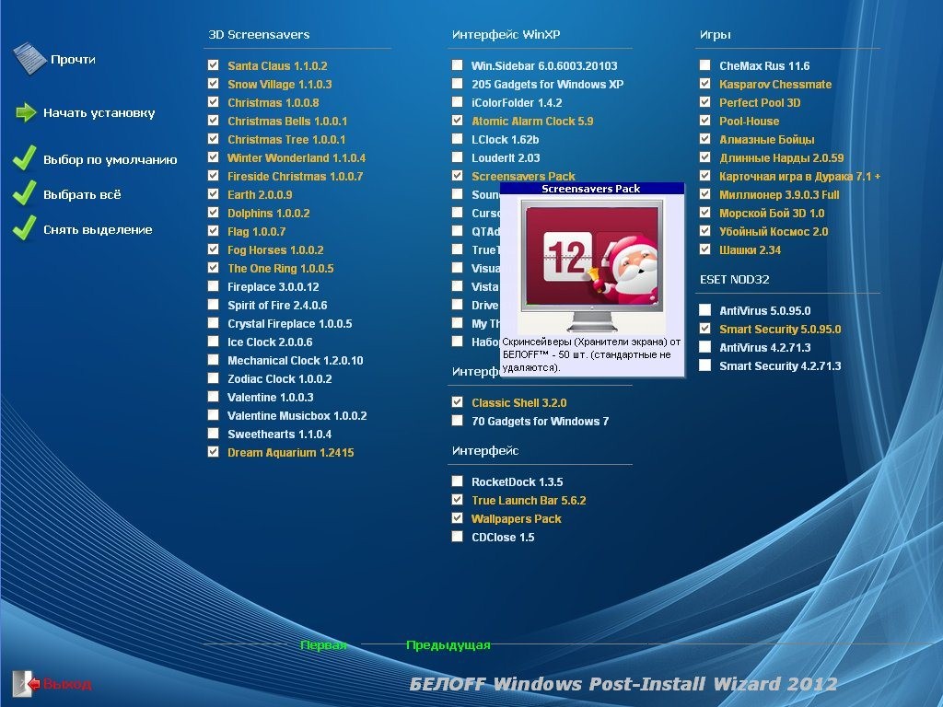Screen dimensions: 943x707
Task: Click Zodiac Clock 1.0.0.2 label
Action: [x=280, y=379]
